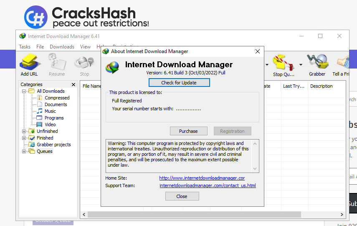This screenshot has width=357, height=226.
Task: Click the Finished folder icon
Action: (32, 138)
